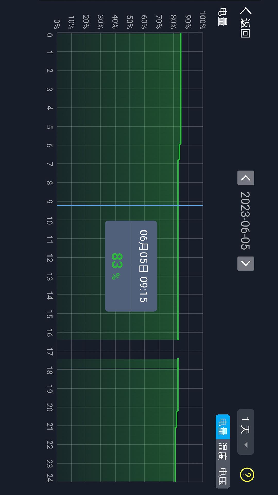Advance to the next date using the arrow
Image resolution: width=278 pixels, height=495 pixels.
click(246, 263)
